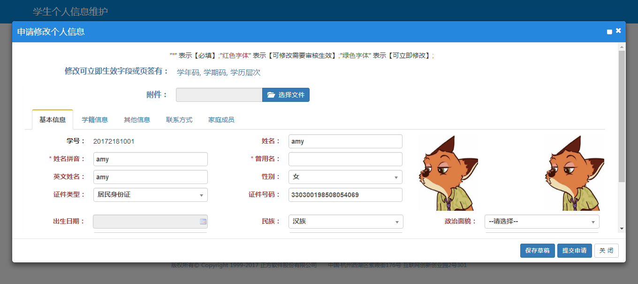Open the 联系方式 tab
Viewport: 638px width, 284px height.
pos(179,120)
